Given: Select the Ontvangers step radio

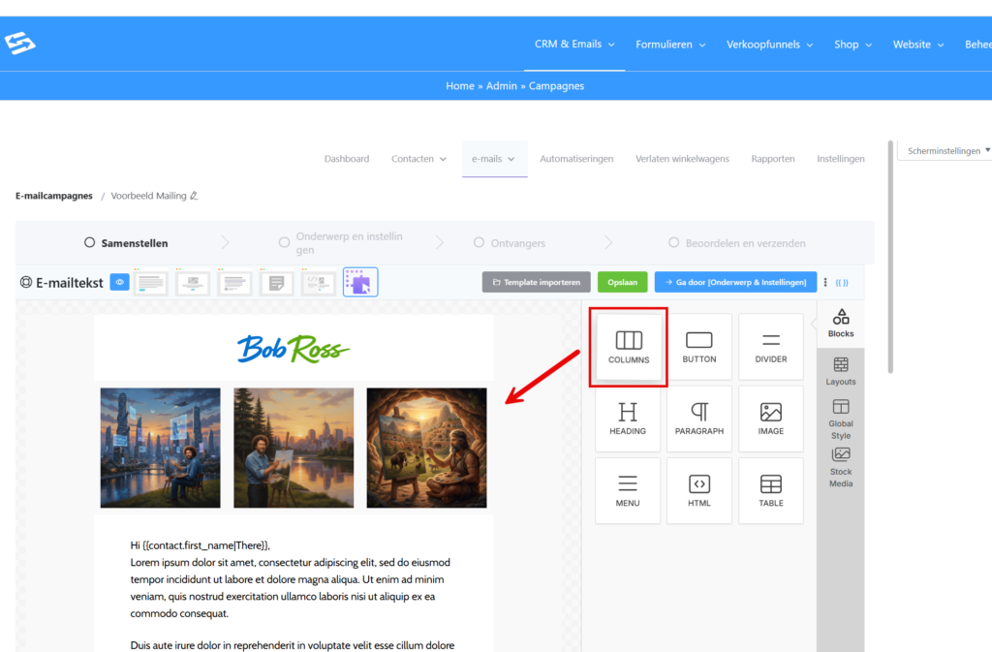Looking at the screenshot, I should point(479,243).
